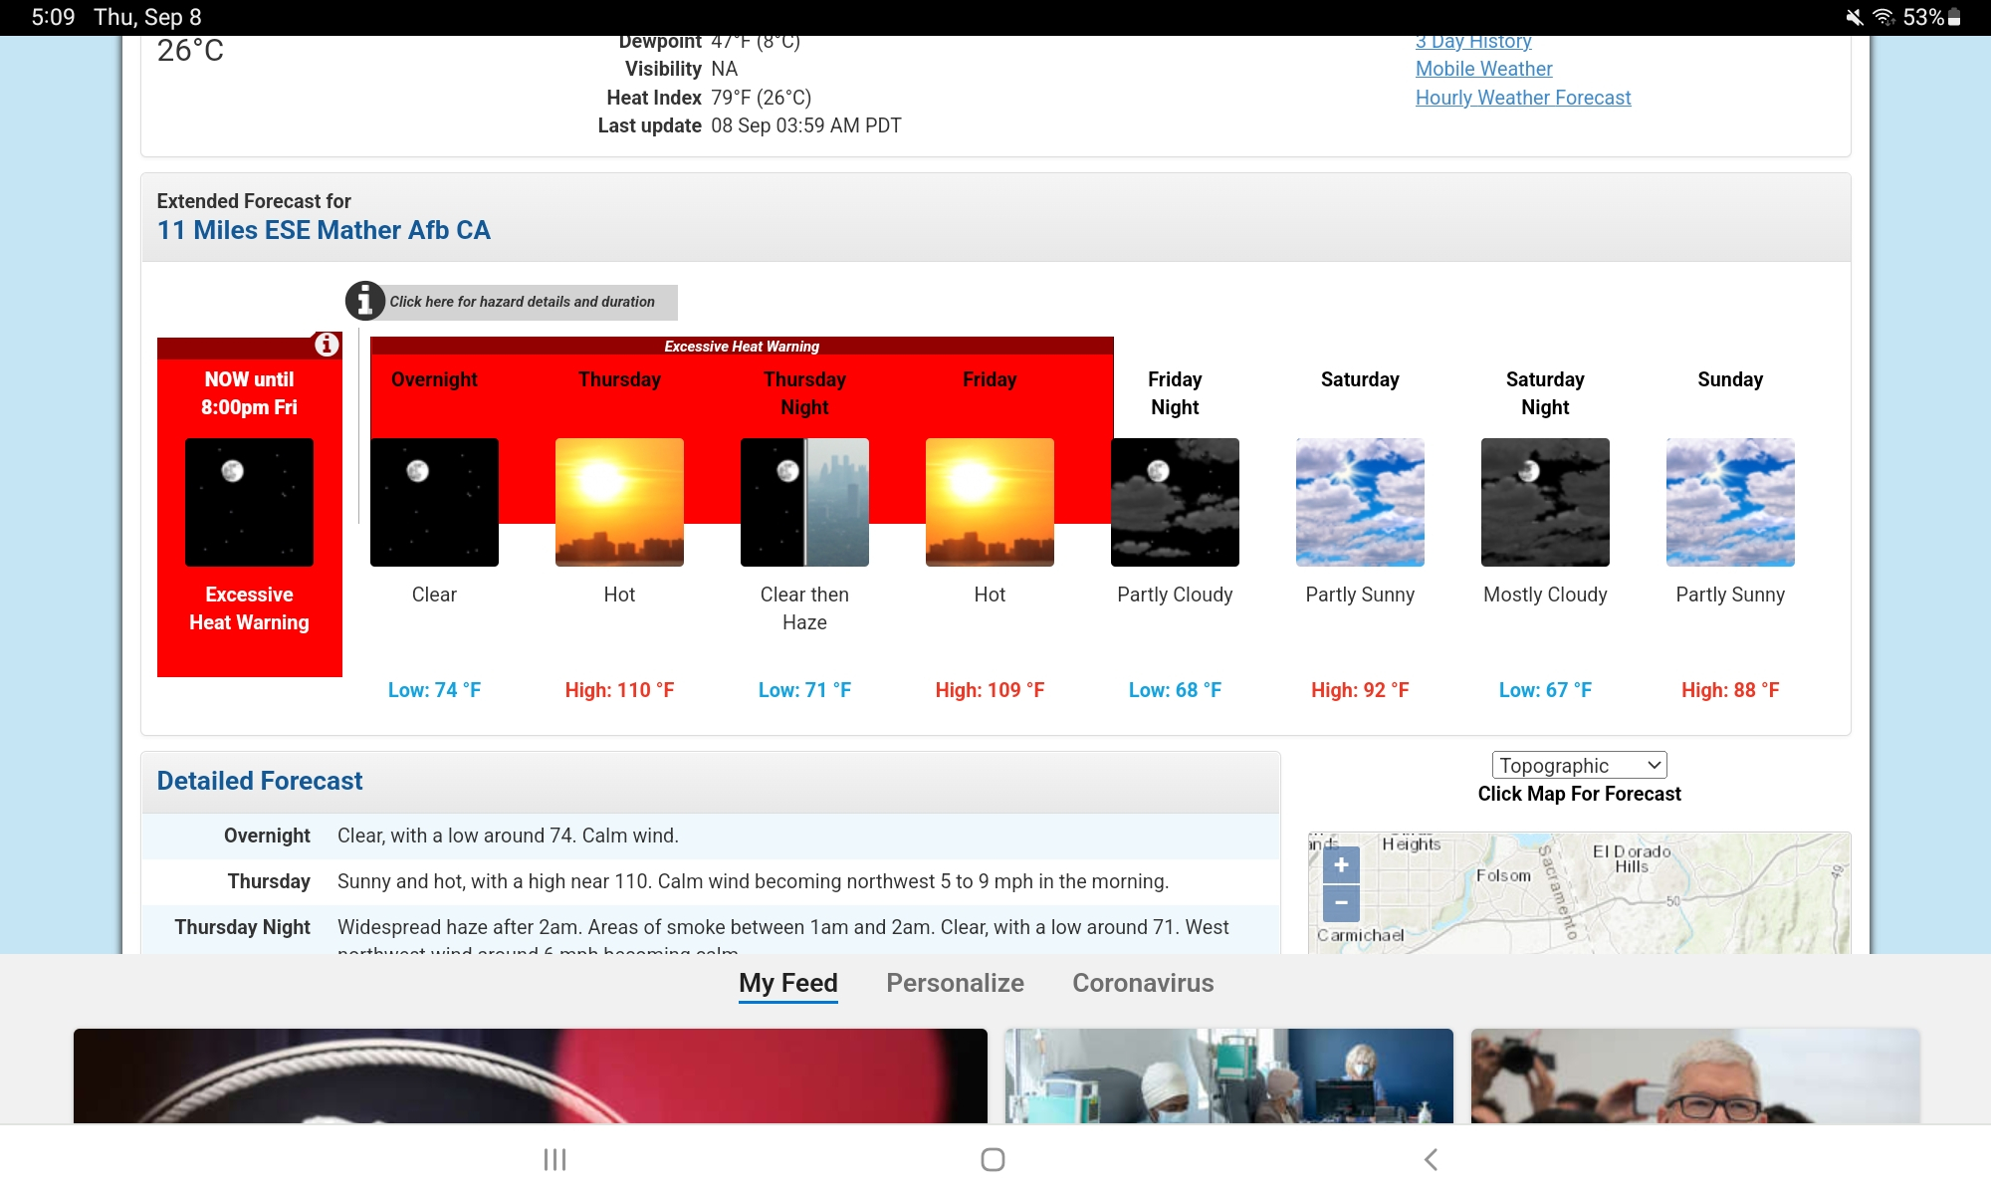Click the hazard details and duration banner

point(522,302)
